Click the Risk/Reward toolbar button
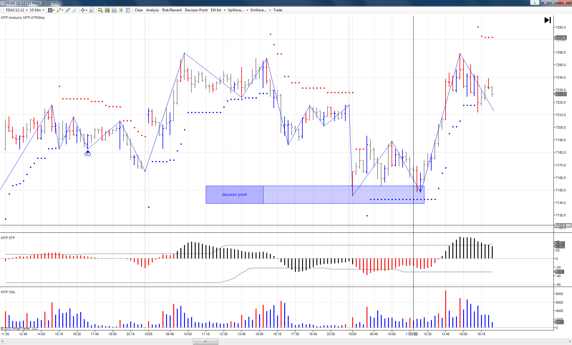This screenshot has width=572, height=345. pyautogui.click(x=172, y=10)
